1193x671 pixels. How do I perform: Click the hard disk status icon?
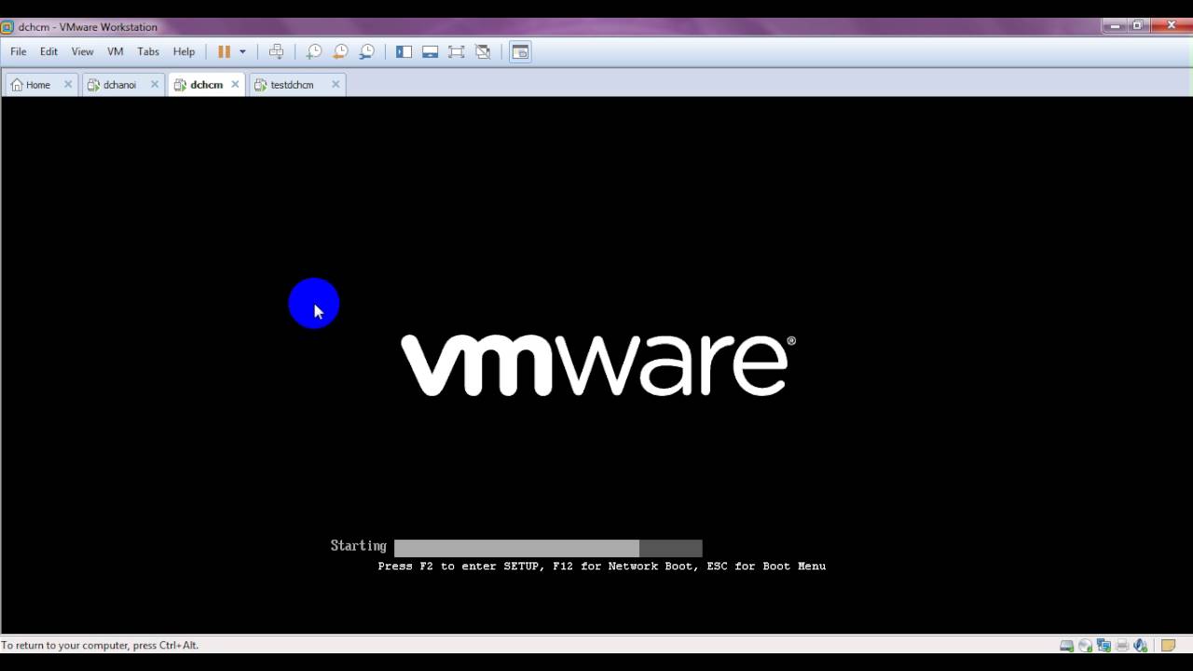pos(1067,646)
